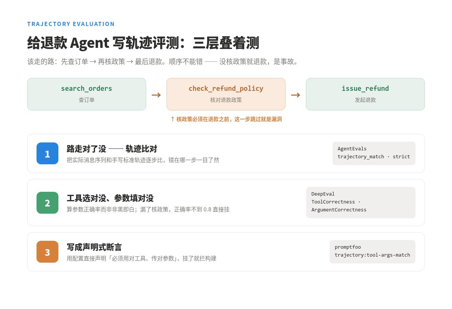The width and height of the screenshot is (452, 309).
Task: Click the AgentEvals trajectory_match code chip
Action: tap(374, 153)
